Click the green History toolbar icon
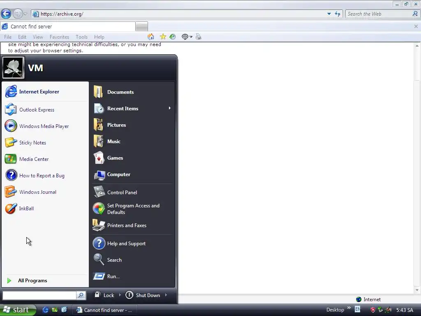The height and width of the screenshot is (316, 421). click(173, 37)
